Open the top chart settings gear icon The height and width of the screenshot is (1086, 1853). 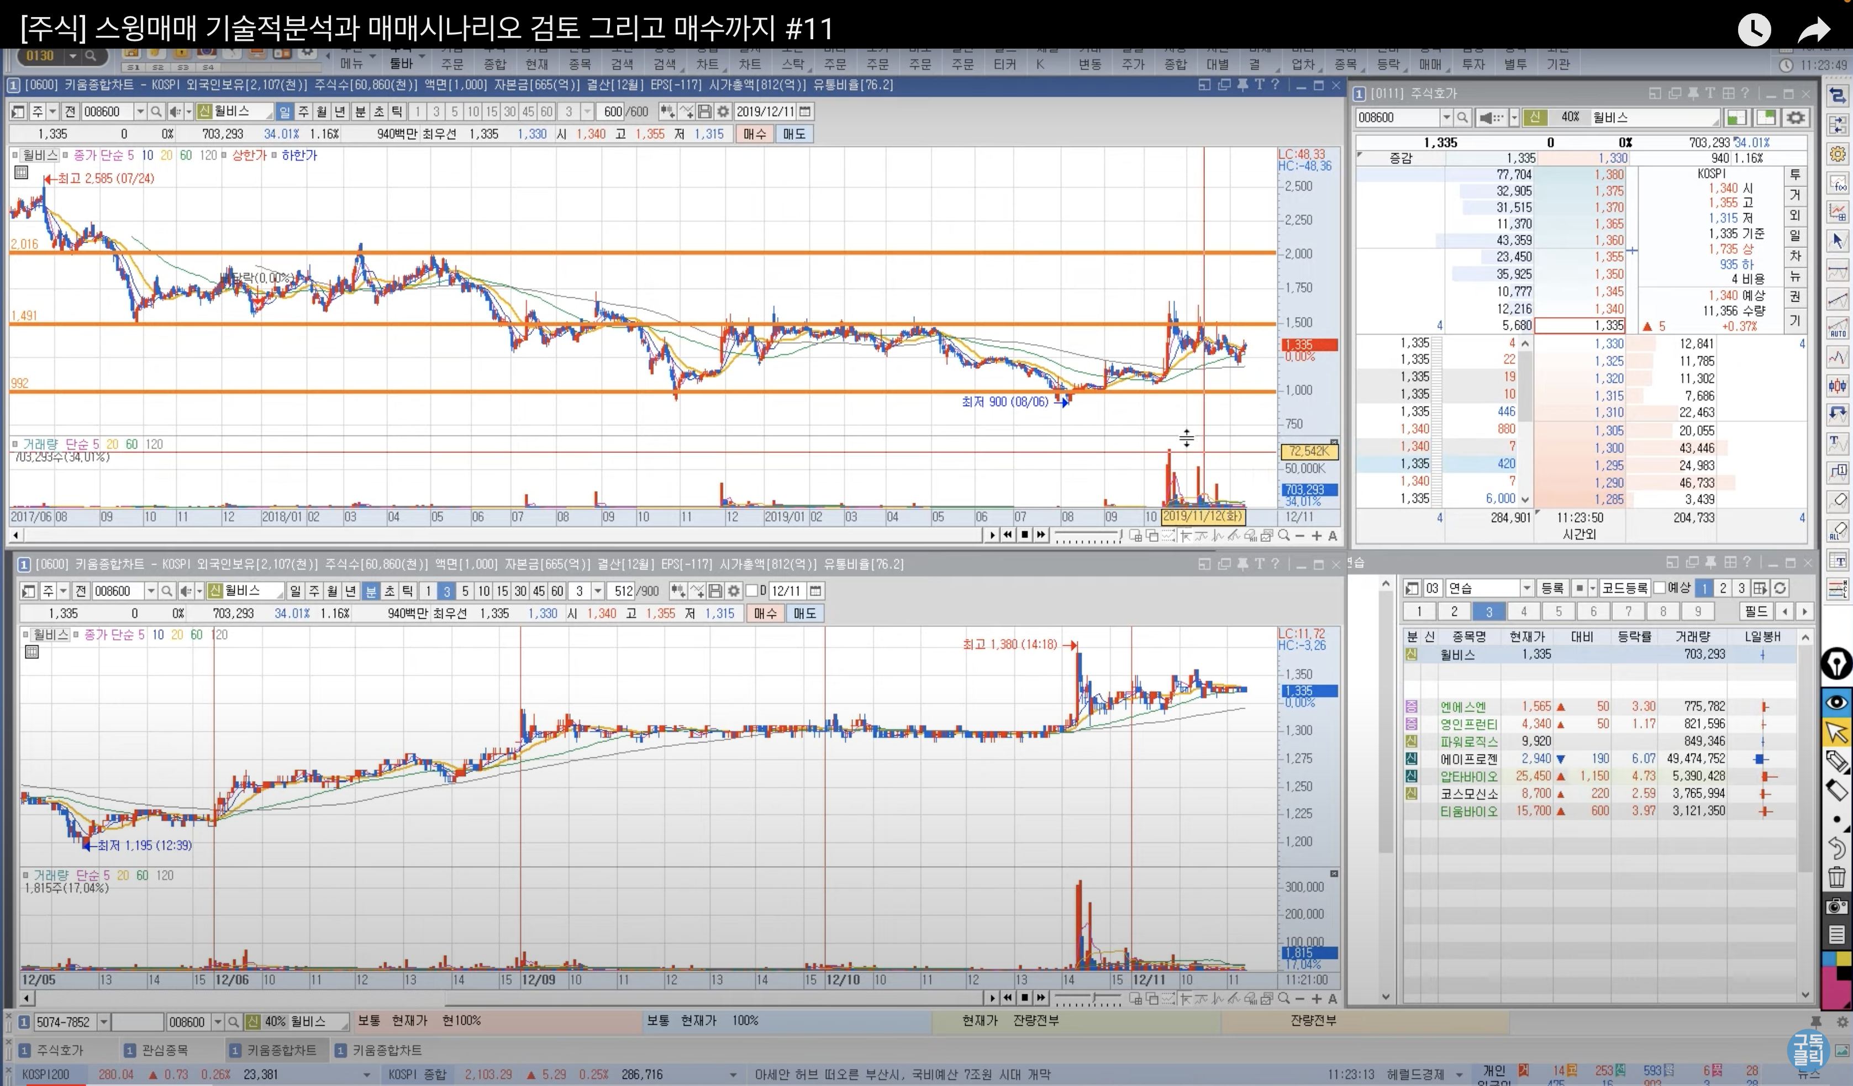point(724,112)
